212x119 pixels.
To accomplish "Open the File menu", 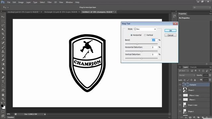I will [9, 2].
